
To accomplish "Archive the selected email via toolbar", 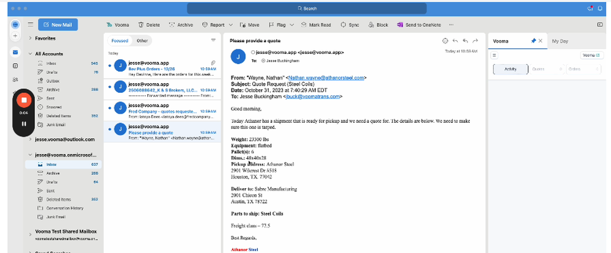I will [181, 24].
